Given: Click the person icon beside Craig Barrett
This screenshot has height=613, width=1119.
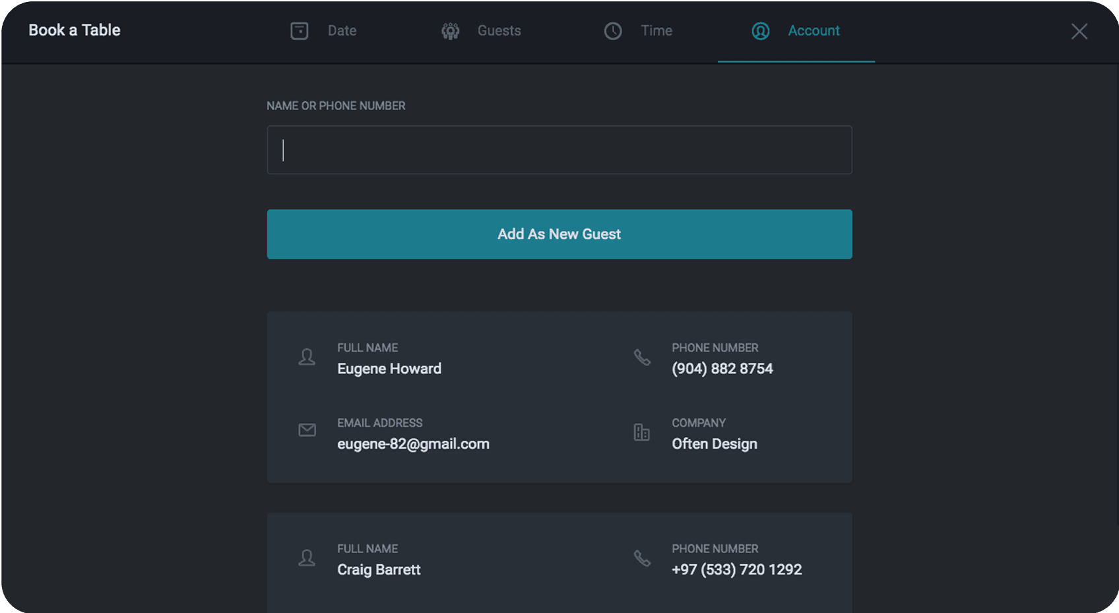Looking at the screenshot, I should pyautogui.click(x=307, y=558).
